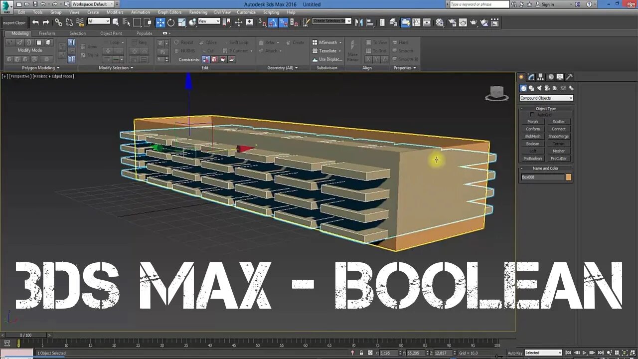Switch to the Modify command panel tab

click(x=531, y=77)
